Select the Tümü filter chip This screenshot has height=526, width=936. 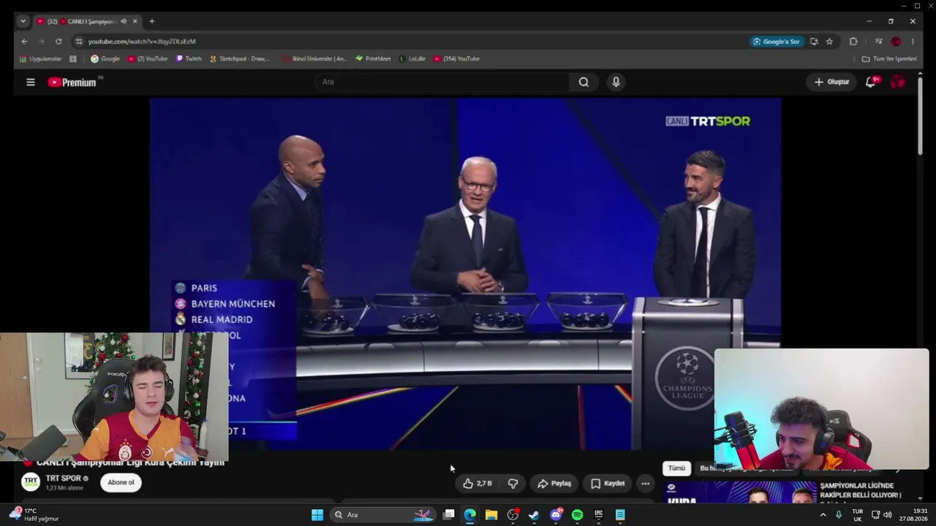[676, 468]
